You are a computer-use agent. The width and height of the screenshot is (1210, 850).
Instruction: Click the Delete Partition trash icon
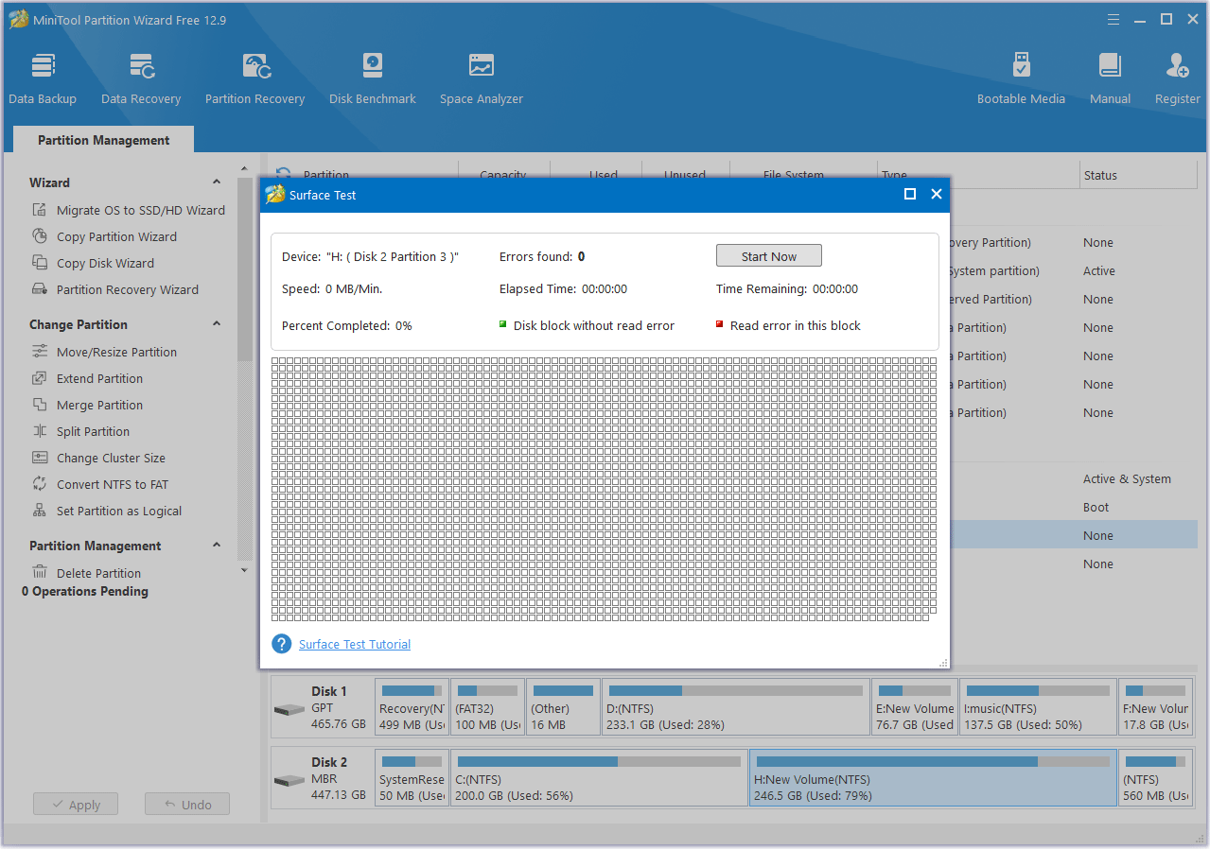(40, 573)
